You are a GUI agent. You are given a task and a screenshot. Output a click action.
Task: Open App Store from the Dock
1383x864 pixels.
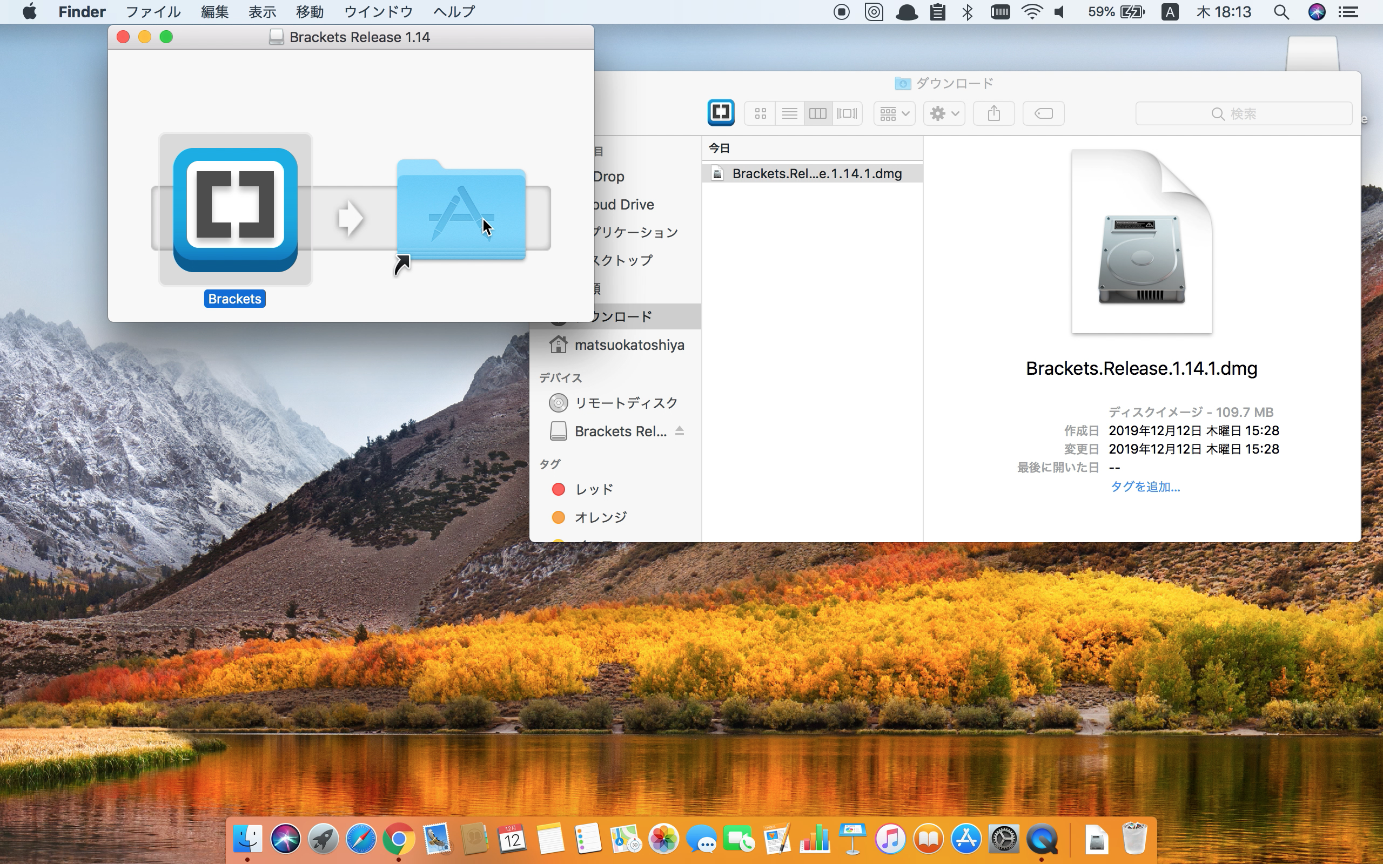pyautogui.click(x=966, y=839)
